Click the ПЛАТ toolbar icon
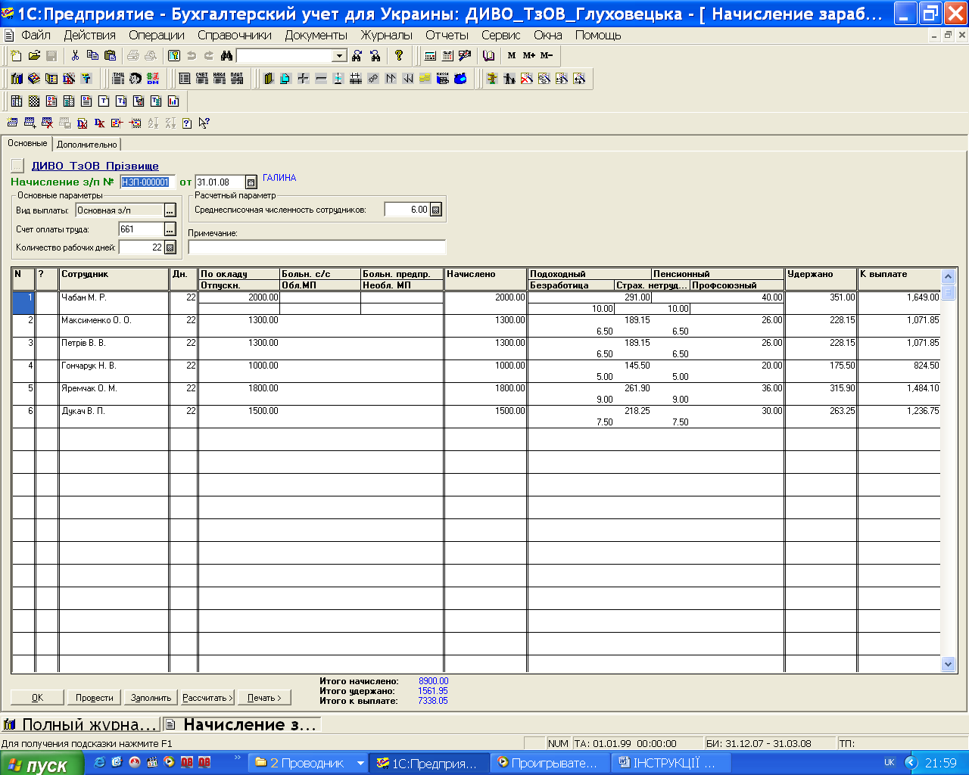969x775 pixels. tap(237, 79)
